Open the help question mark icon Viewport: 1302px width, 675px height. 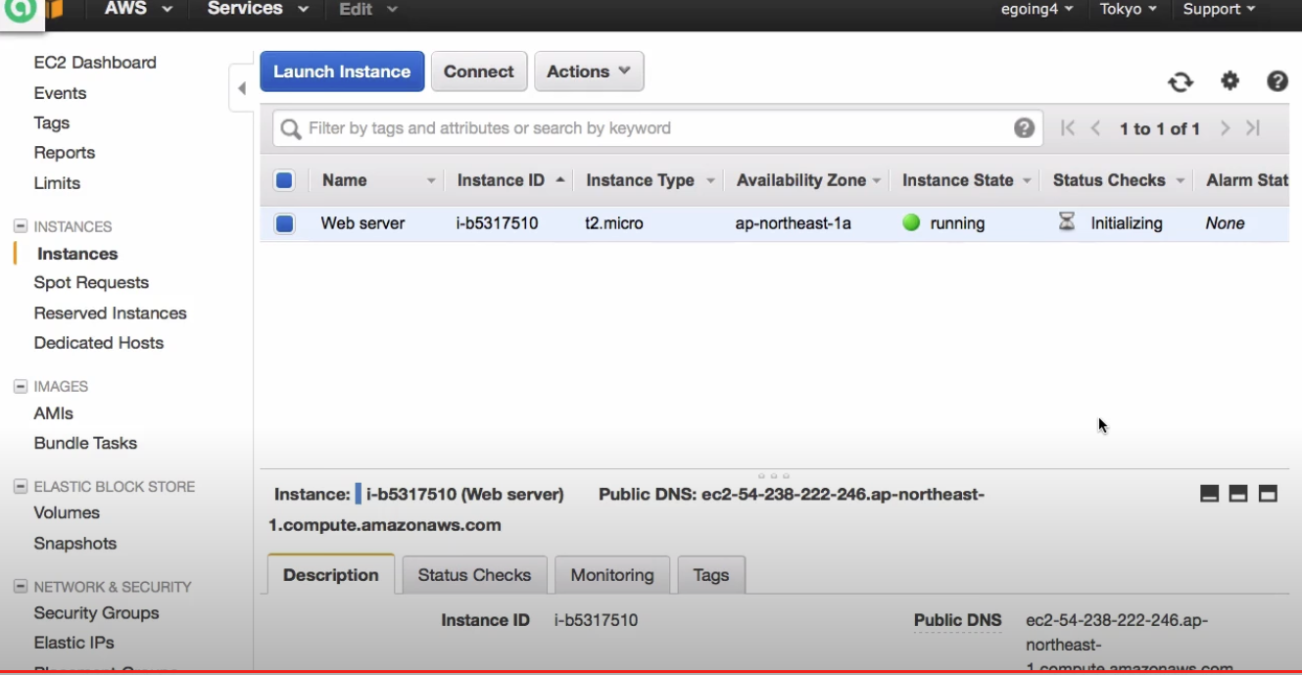coord(1278,81)
